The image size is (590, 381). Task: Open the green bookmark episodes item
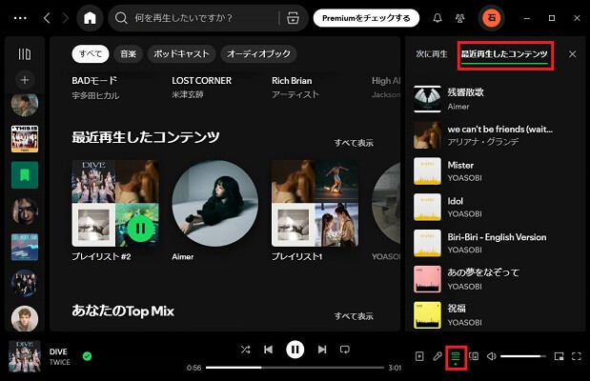(25, 175)
